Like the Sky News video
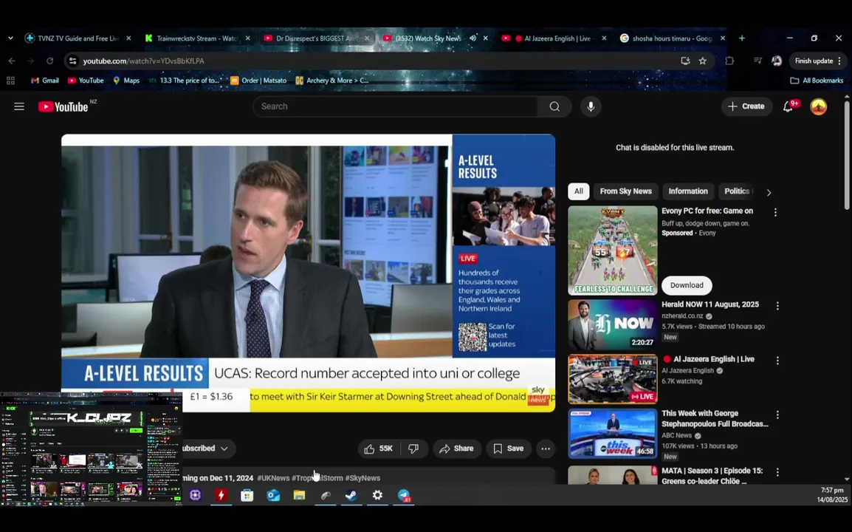Viewport: 852px width, 532px height. click(x=378, y=449)
